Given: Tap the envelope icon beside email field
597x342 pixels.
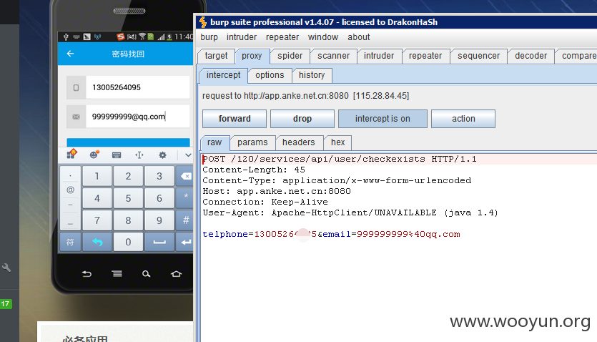Looking at the screenshot, I should [x=77, y=117].
